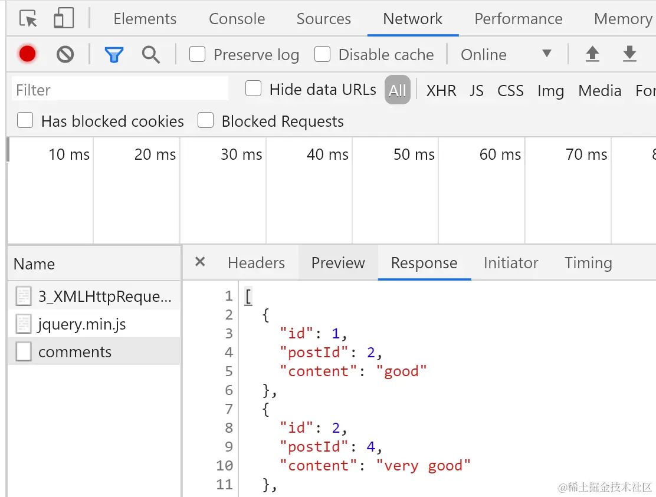
Task: Close the request details panel
Action: (x=200, y=262)
